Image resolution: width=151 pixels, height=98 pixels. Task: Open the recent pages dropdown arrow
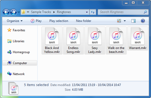pos(19,12)
